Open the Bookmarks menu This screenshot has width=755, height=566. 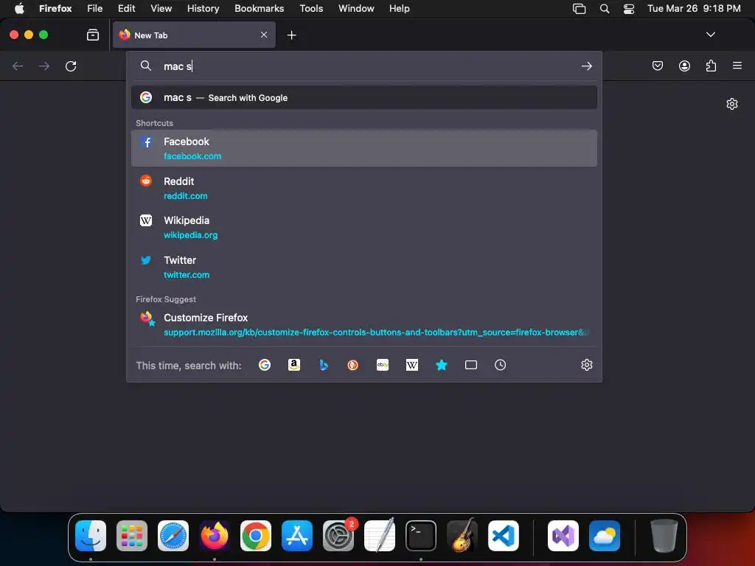[259, 8]
